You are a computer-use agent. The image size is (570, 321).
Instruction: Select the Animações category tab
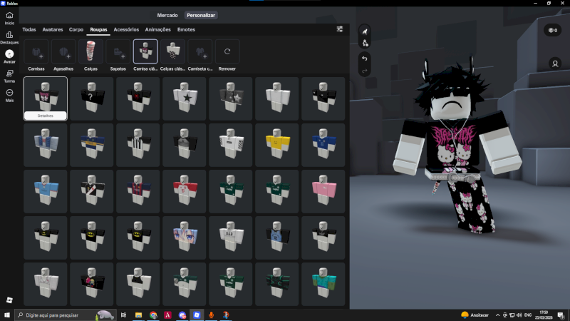157,29
